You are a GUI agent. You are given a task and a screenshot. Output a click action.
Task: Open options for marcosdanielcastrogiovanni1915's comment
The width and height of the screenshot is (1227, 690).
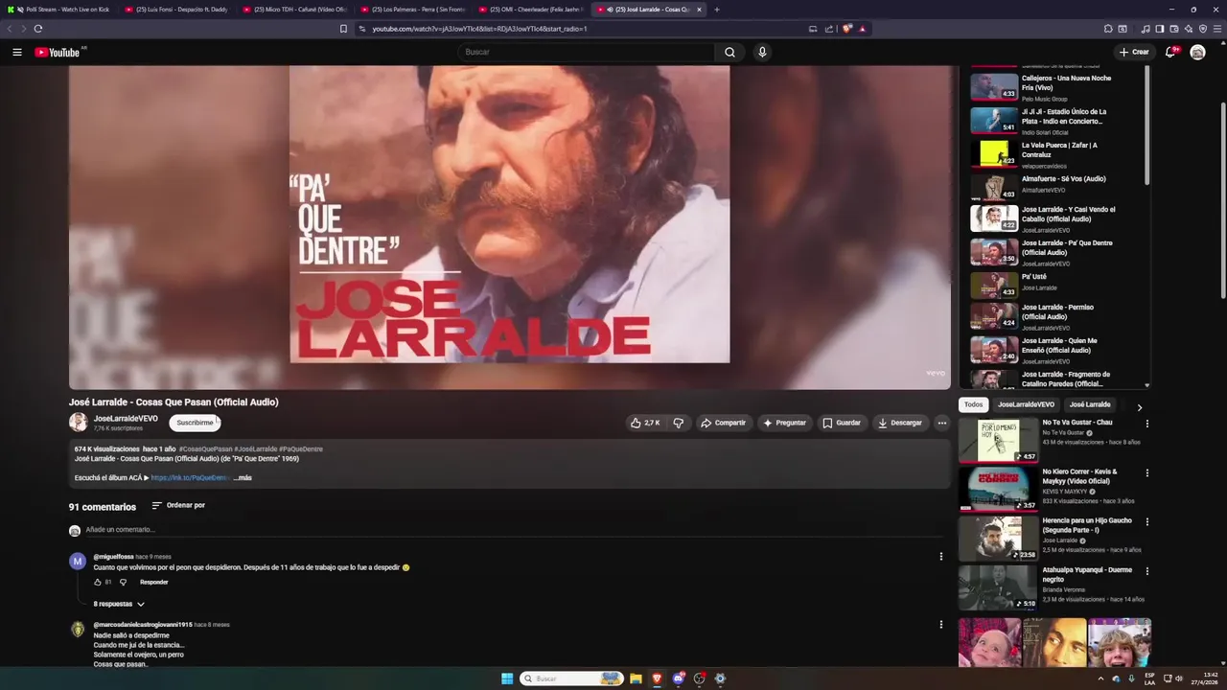(x=940, y=625)
